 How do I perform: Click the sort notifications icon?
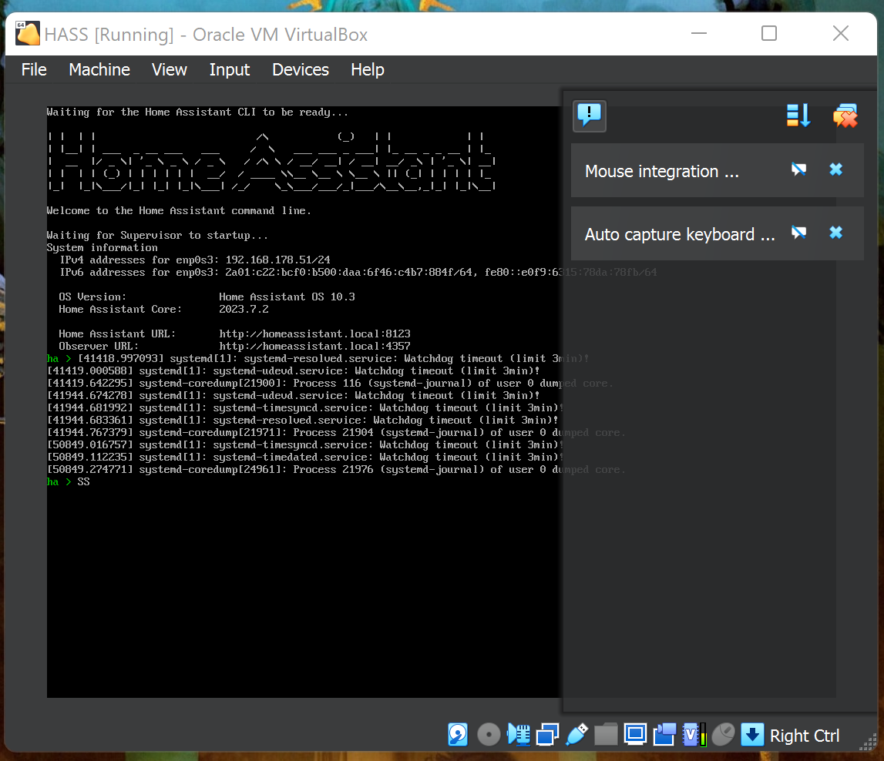[798, 116]
